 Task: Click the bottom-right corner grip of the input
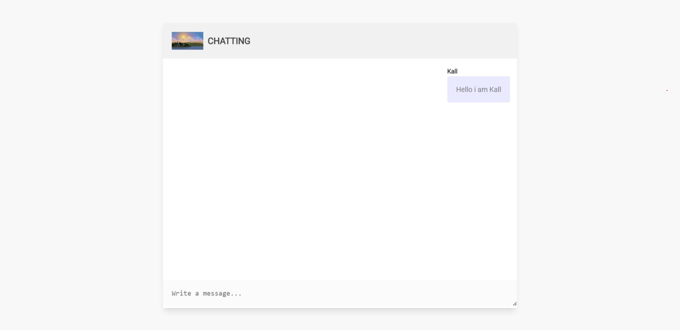[x=515, y=304]
